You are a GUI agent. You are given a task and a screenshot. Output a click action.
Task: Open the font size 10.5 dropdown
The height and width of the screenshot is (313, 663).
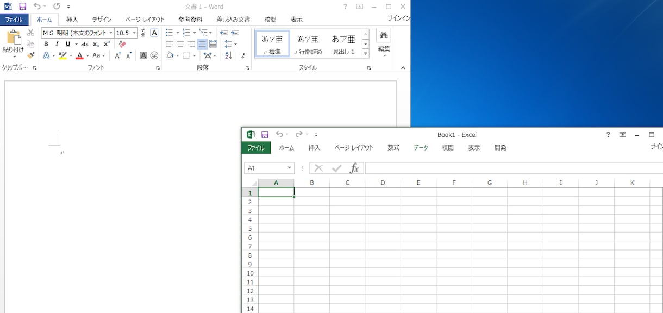click(134, 33)
